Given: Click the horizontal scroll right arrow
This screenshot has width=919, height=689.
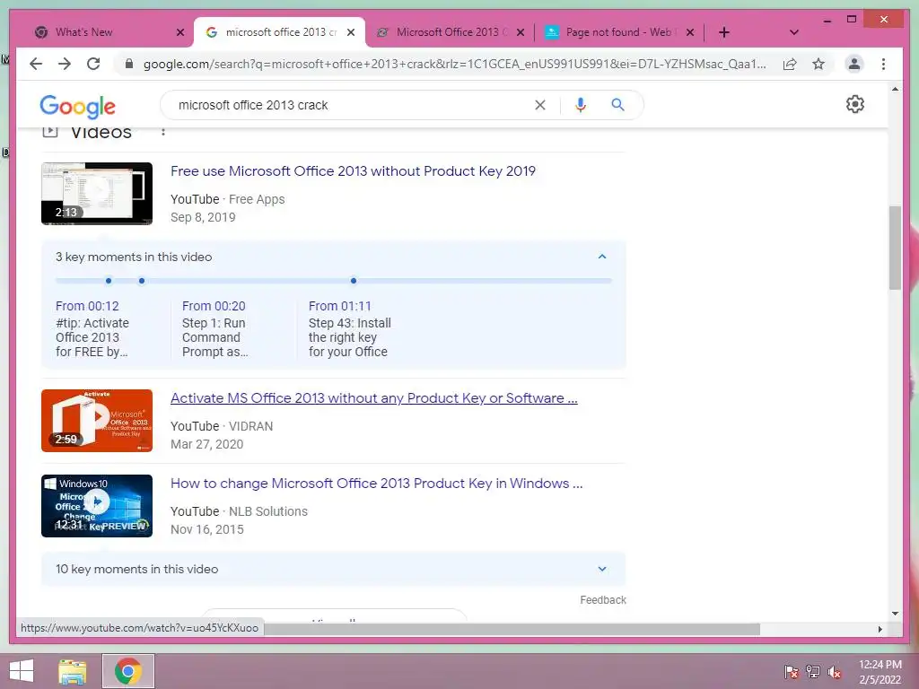Looking at the screenshot, I should pyautogui.click(x=880, y=629).
